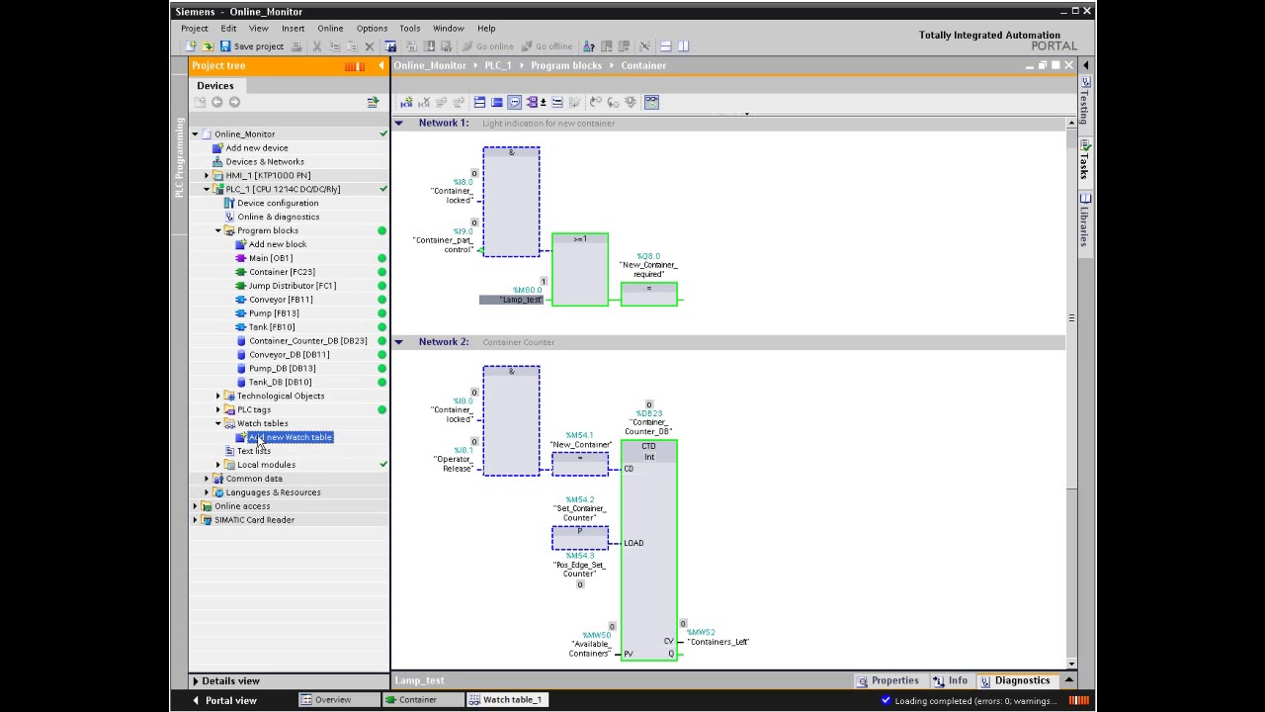Open the Online menu
1265x712 pixels.
[330, 28]
